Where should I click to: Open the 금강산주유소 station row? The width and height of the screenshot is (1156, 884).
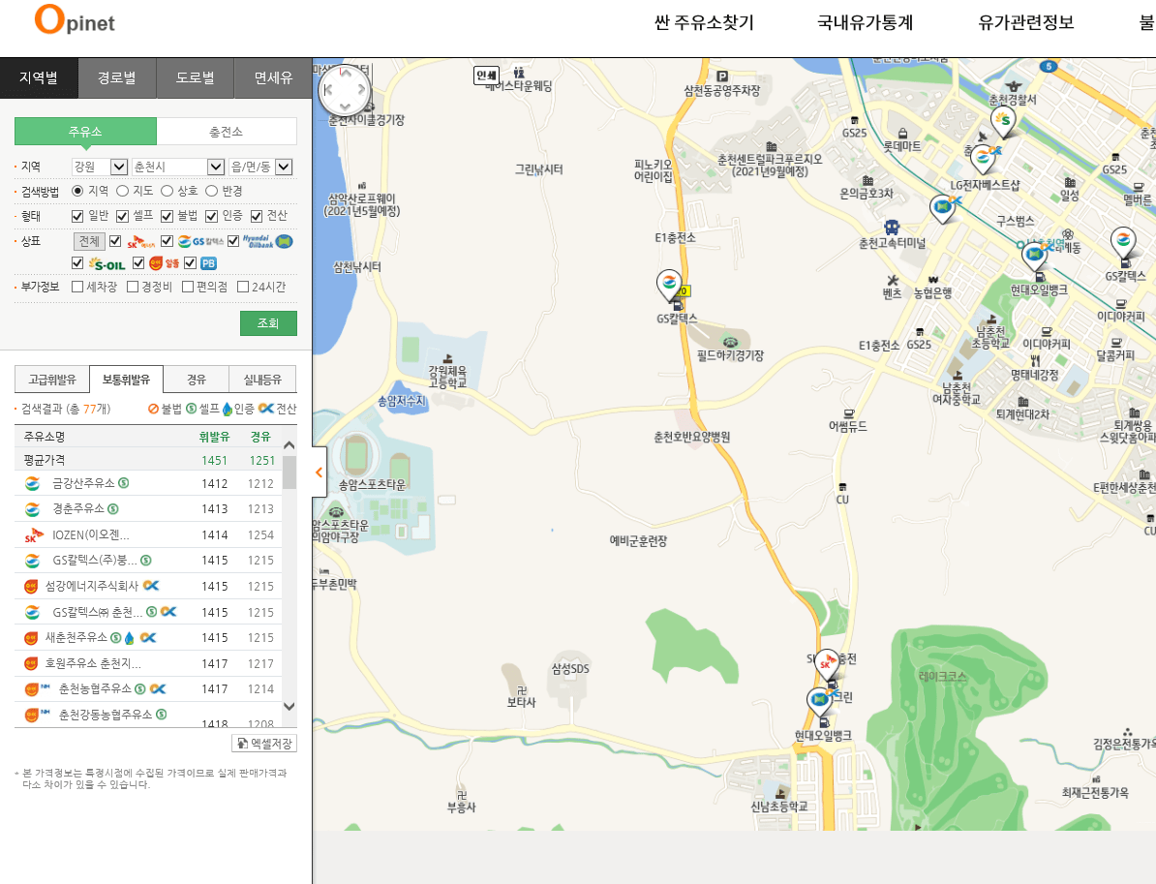(x=147, y=484)
